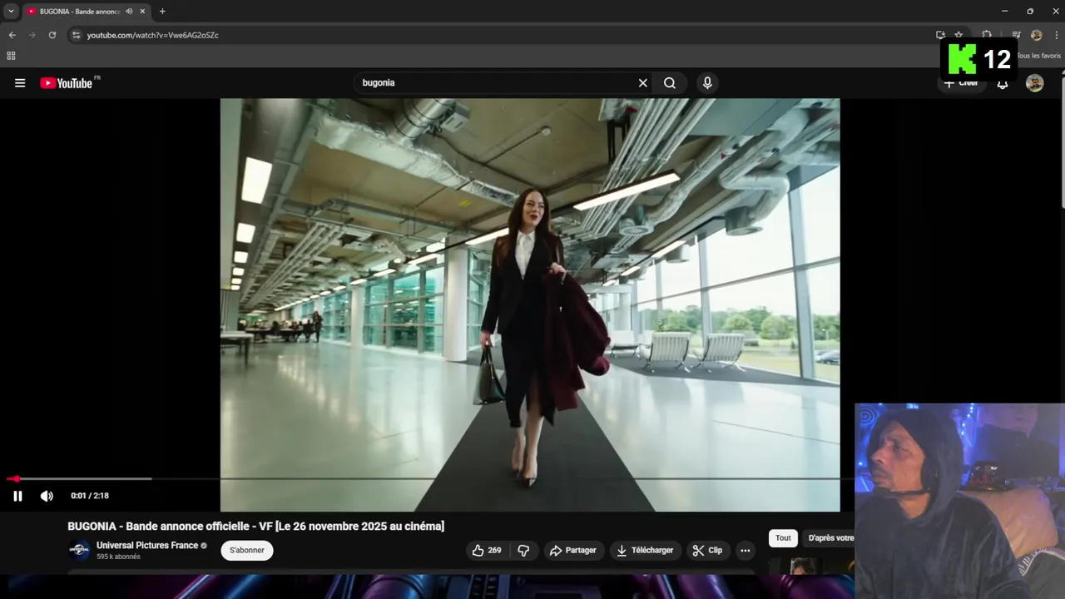
Task: Start voice search with microphone icon
Action: pos(707,83)
